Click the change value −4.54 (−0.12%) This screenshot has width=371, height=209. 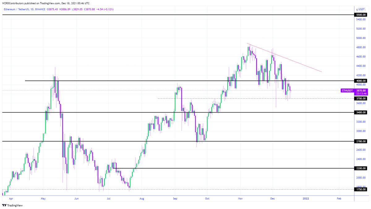click(x=105, y=9)
